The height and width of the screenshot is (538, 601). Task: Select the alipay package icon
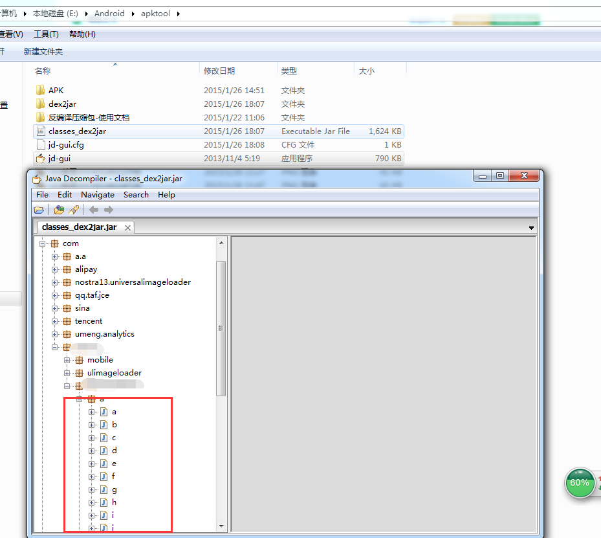point(67,269)
